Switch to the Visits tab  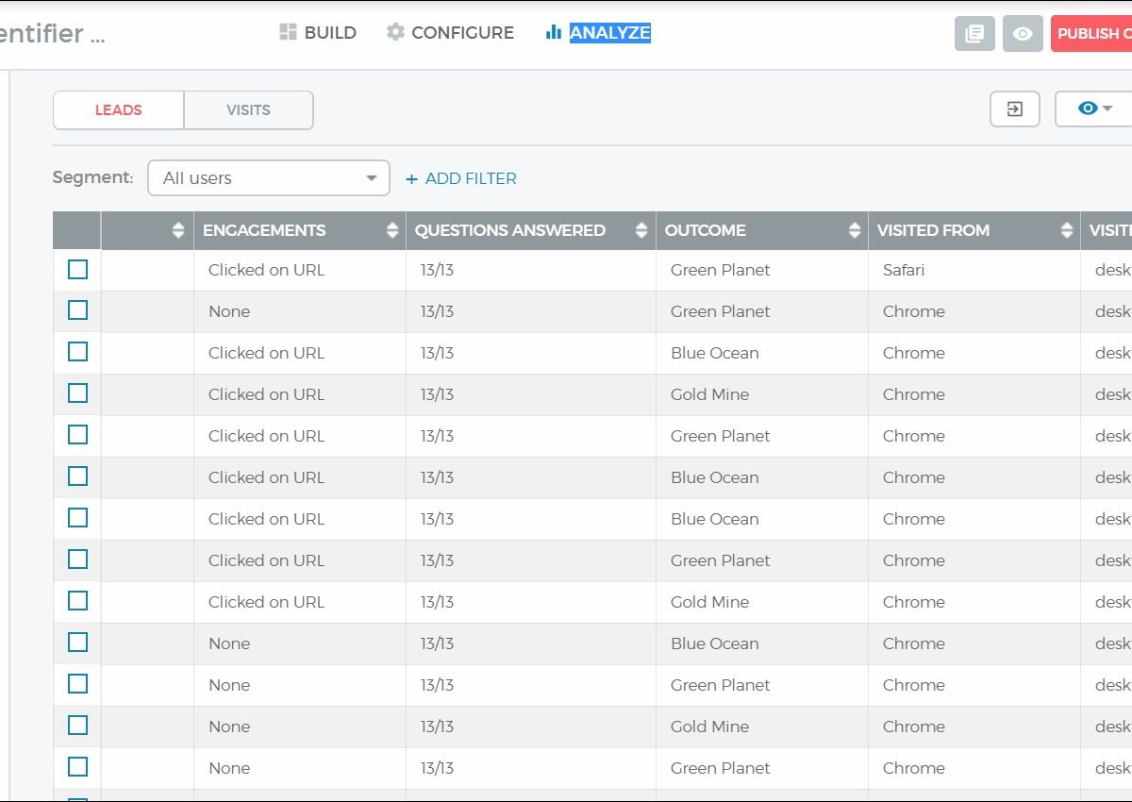(248, 110)
